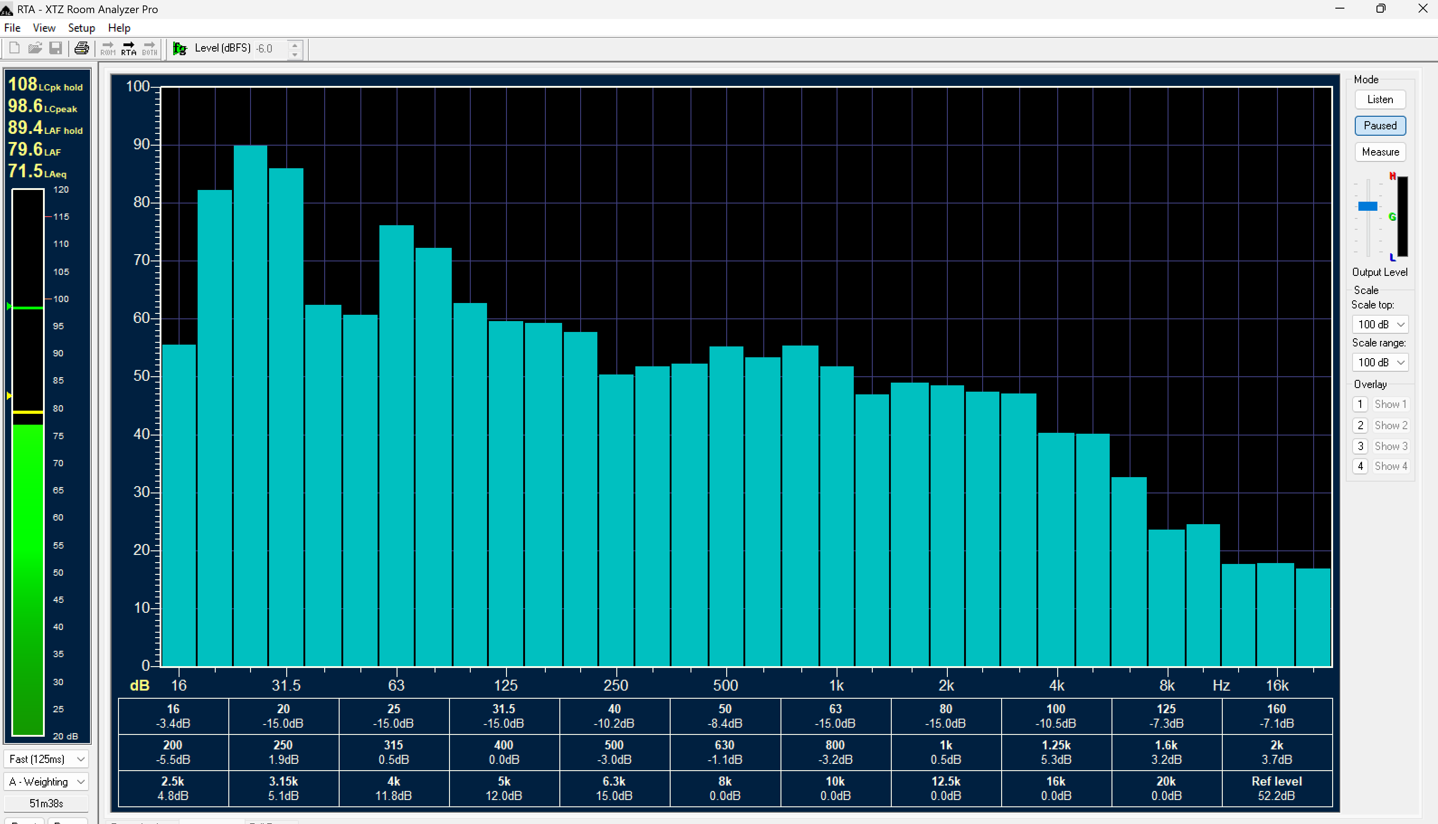Screen dimensions: 1438x824
Task: Increase Level dBFS with up arrow
Action: click(295, 45)
